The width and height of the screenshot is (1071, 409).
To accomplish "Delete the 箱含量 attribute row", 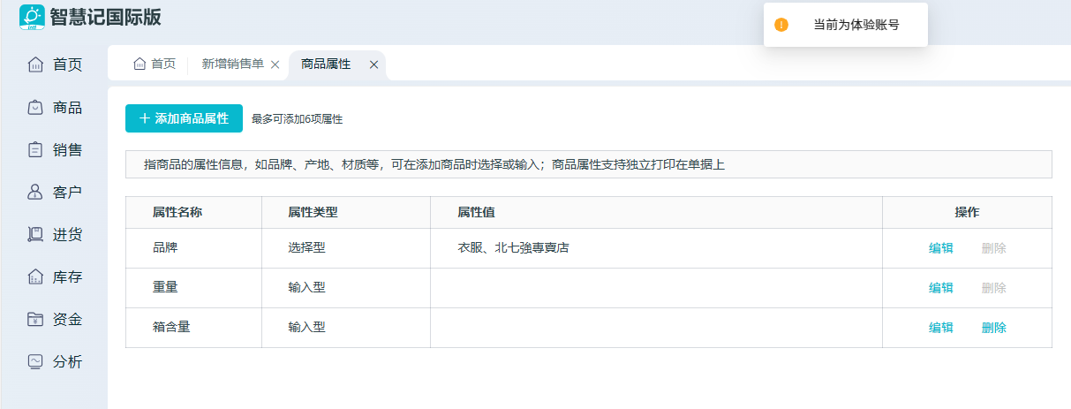I will tap(993, 328).
